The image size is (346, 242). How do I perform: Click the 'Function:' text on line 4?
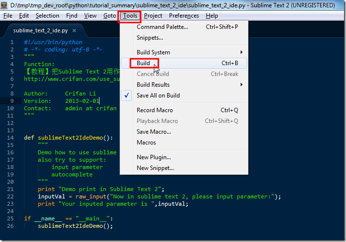[39, 64]
